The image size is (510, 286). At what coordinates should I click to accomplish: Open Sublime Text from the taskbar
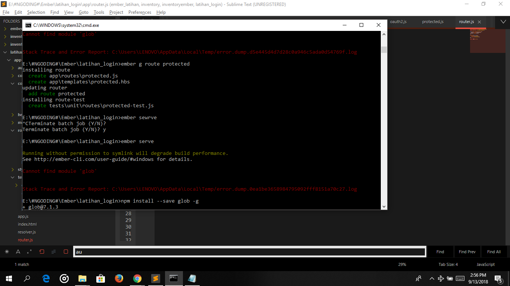click(x=155, y=278)
